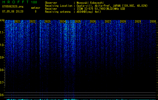Image resolution: width=158 pixels, height=100 pixels.
Task: Click the 0.7 frequency axis label
Action: pos(2,82)
